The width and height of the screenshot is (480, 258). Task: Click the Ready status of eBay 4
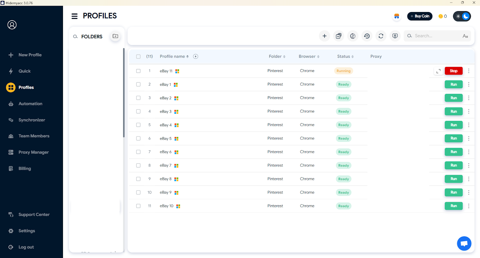[343, 125]
